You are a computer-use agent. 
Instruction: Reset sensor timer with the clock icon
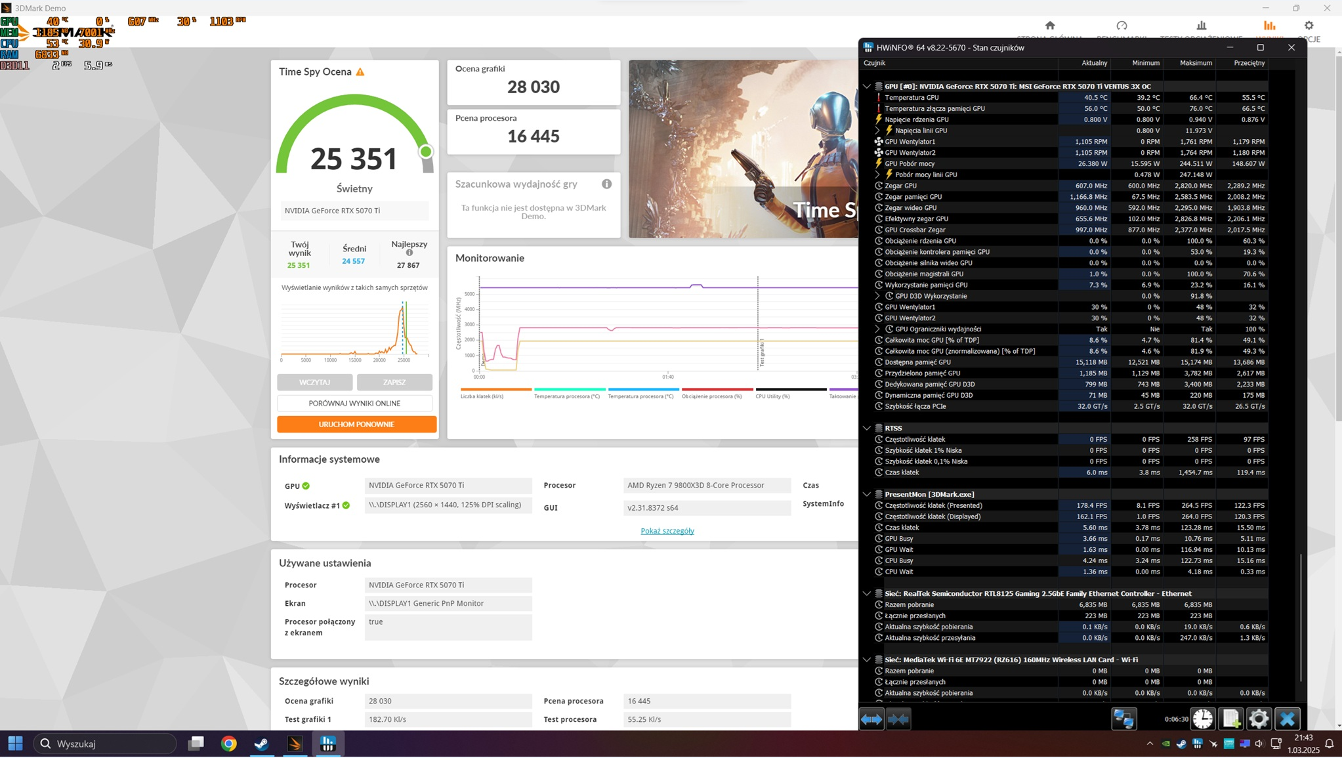(x=1202, y=719)
